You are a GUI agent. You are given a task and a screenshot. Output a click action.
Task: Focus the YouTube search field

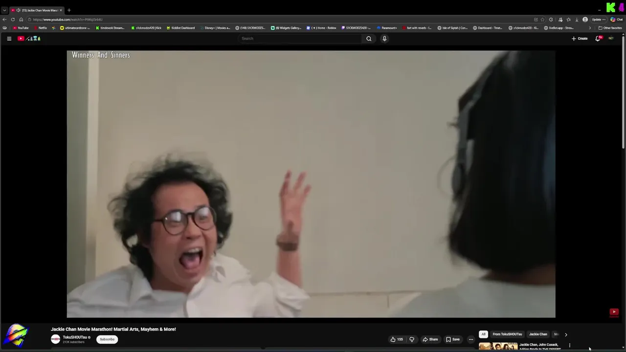coord(301,39)
